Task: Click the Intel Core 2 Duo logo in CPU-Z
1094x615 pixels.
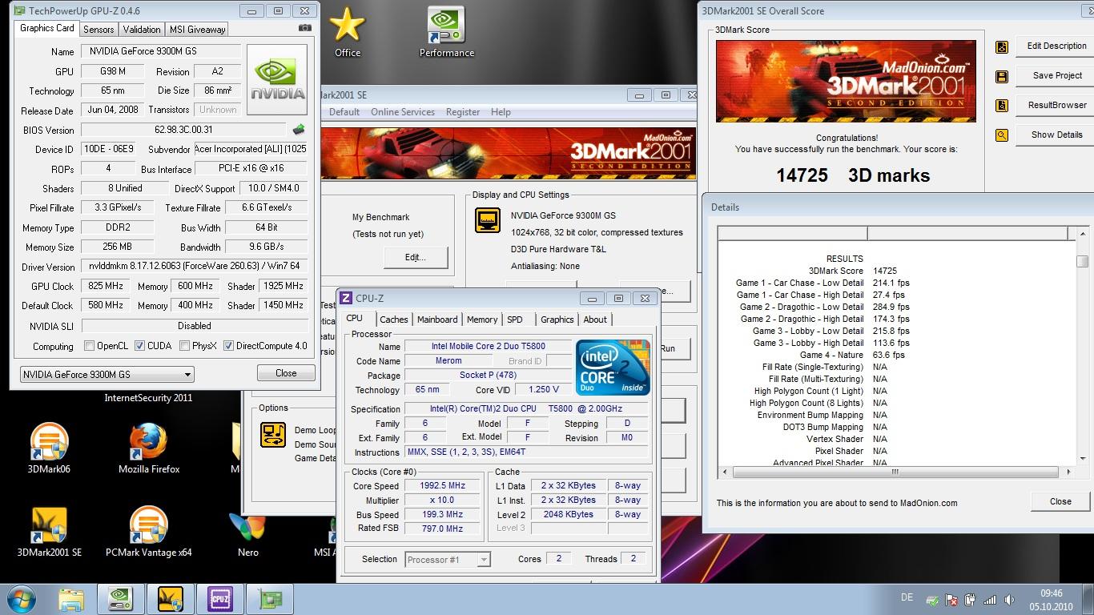Action: tap(613, 368)
